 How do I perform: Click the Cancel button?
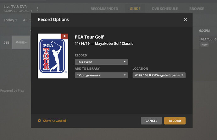pos(151,121)
